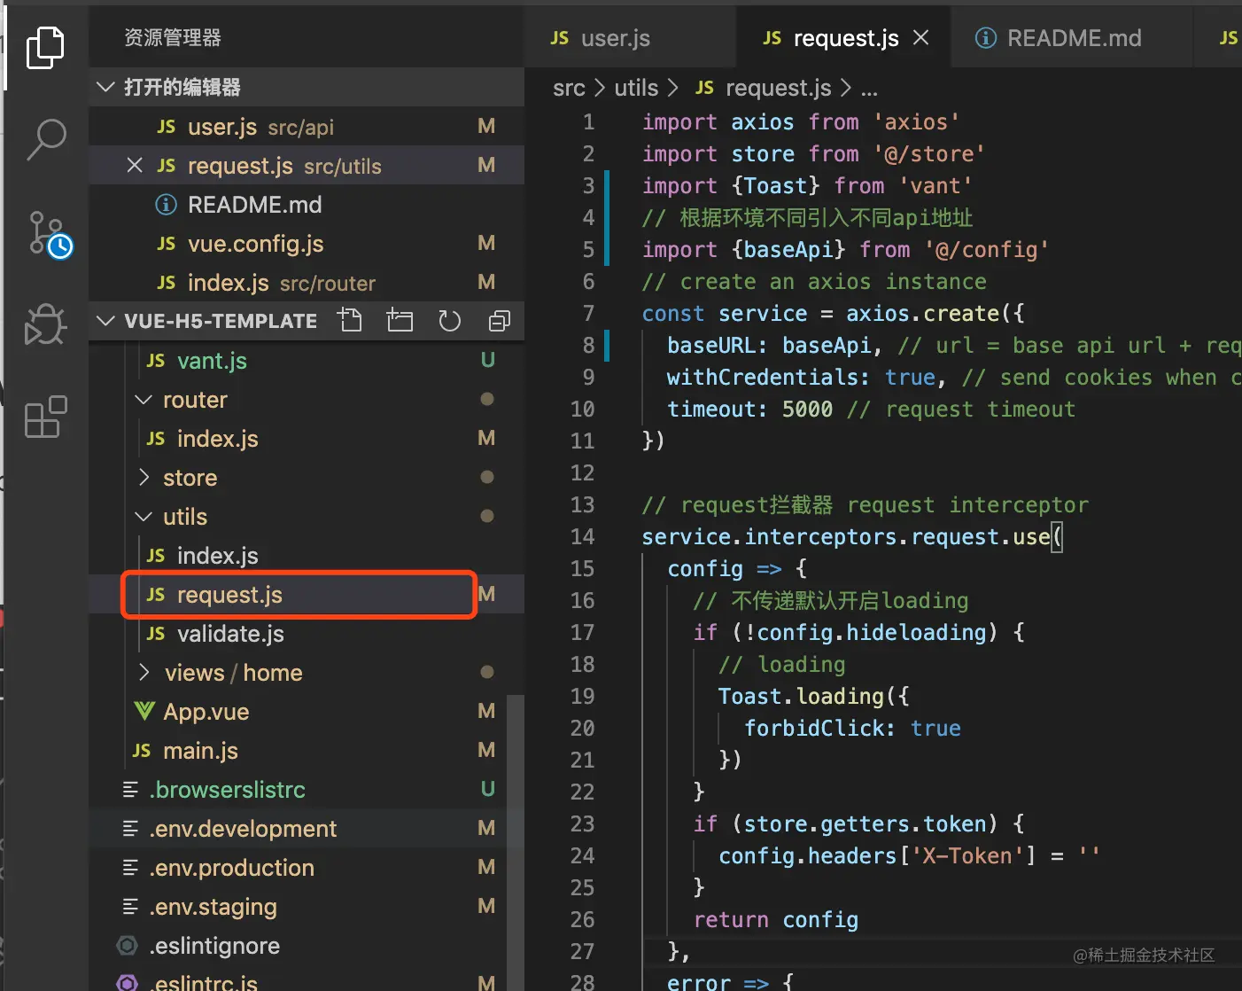
Task: Close request.js in open editors list
Action: pyautogui.click(x=135, y=166)
